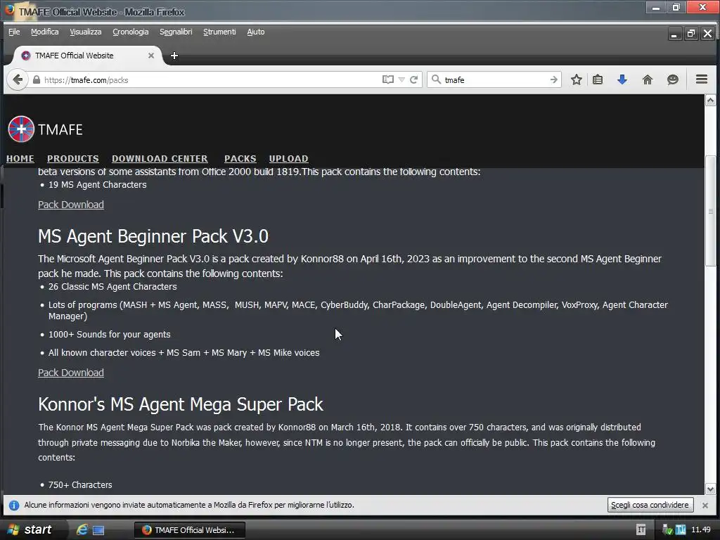Click the text 26 Classic MS Agent Characters

click(x=112, y=287)
